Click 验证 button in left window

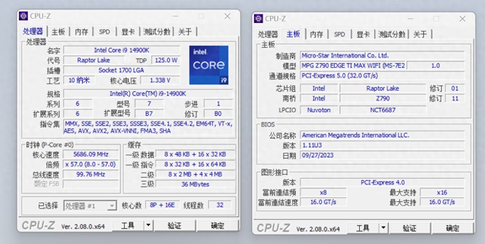tap(175, 225)
